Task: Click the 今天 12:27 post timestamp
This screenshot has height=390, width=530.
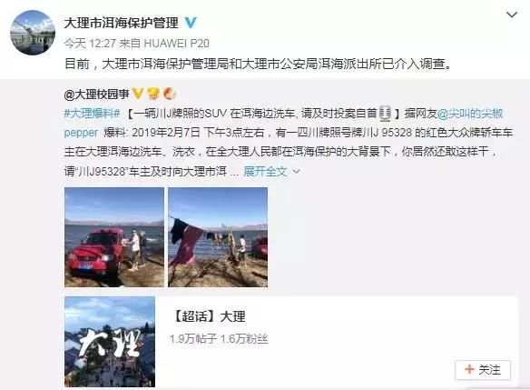Action: coord(90,44)
